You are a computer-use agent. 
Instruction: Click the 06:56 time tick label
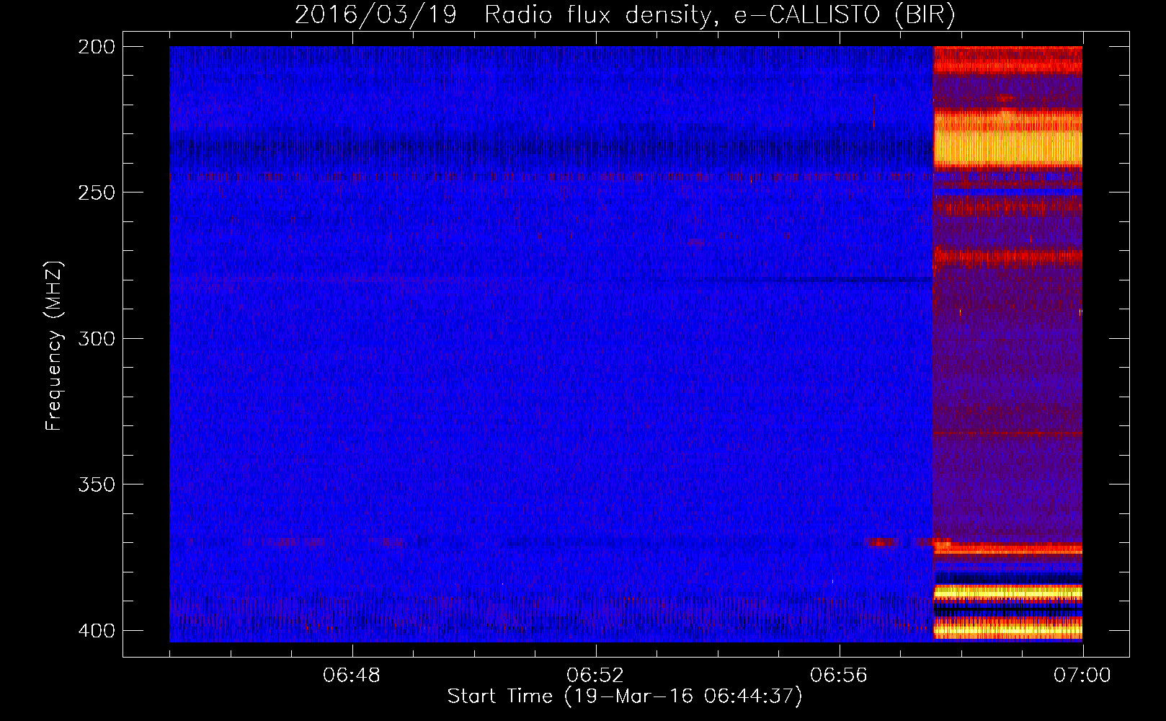pos(839,676)
